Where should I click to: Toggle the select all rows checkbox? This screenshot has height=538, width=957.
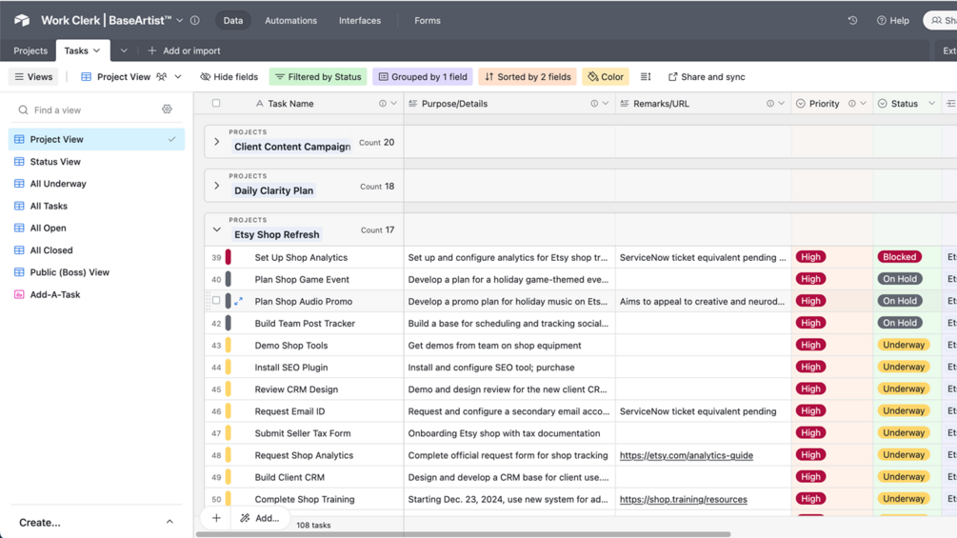tap(216, 103)
